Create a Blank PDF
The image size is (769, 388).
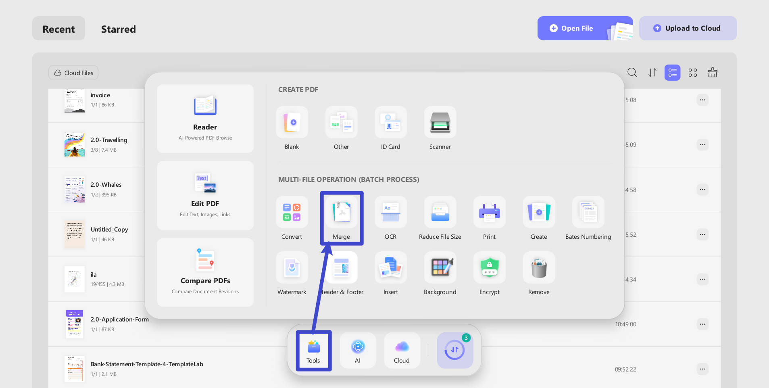click(292, 123)
